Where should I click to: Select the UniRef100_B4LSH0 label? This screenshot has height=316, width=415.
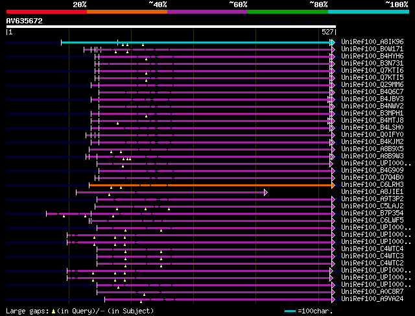[x=372, y=128]
